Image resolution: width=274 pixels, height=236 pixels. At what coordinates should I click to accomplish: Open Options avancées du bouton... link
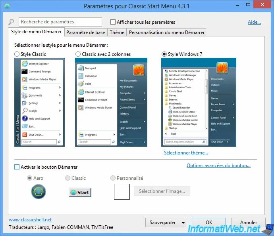point(218,166)
